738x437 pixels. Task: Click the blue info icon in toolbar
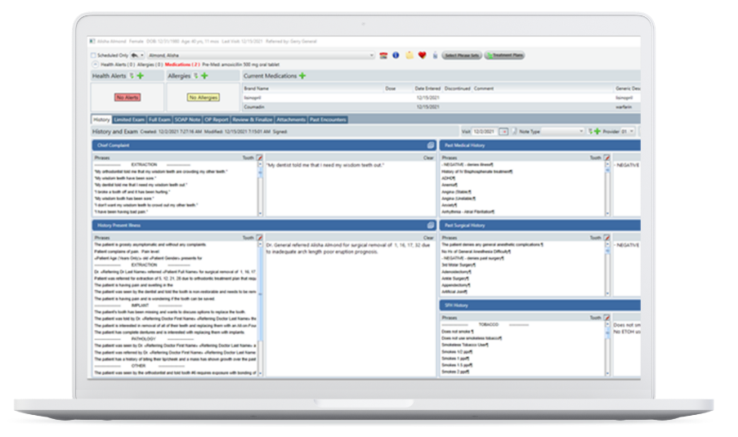pos(396,56)
